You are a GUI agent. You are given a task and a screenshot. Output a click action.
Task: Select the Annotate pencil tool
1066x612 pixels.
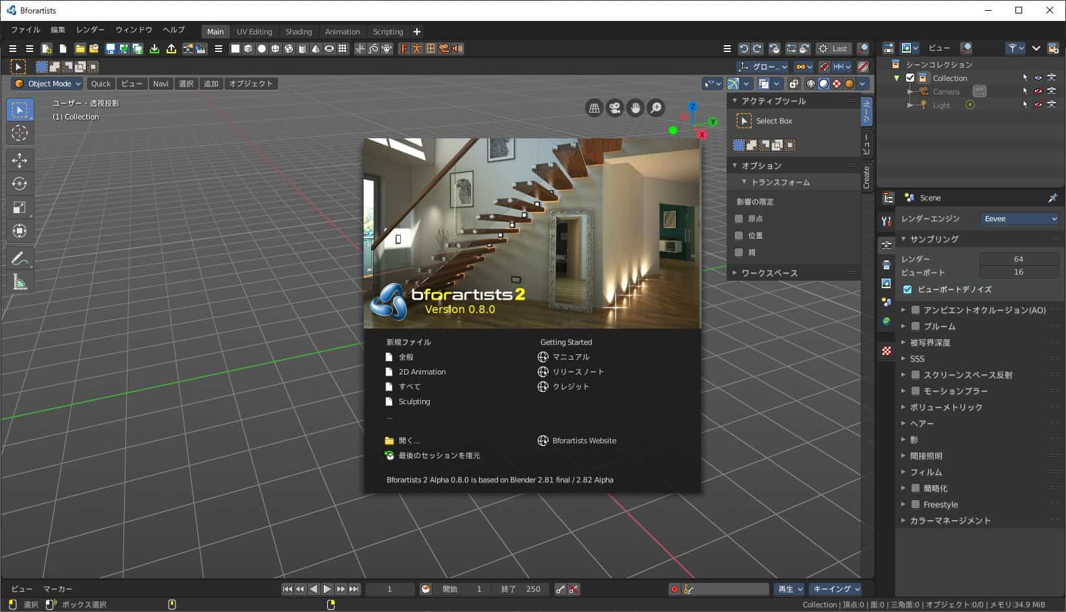coord(20,258)
